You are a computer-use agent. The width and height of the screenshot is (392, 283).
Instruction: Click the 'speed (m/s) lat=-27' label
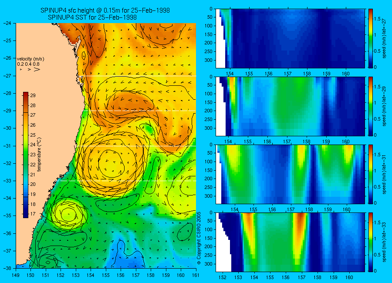click(384, 38)
